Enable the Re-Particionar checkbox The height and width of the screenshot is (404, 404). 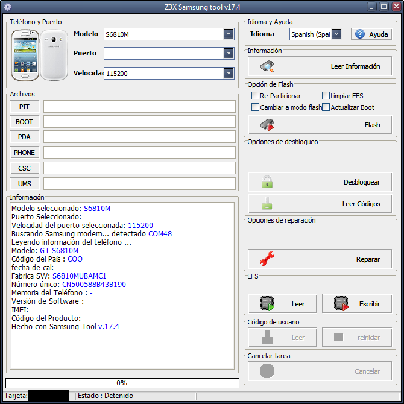pos(255,96)
